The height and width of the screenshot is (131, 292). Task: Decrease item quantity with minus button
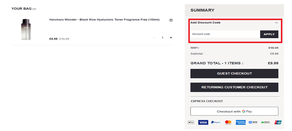pos(154,38)
